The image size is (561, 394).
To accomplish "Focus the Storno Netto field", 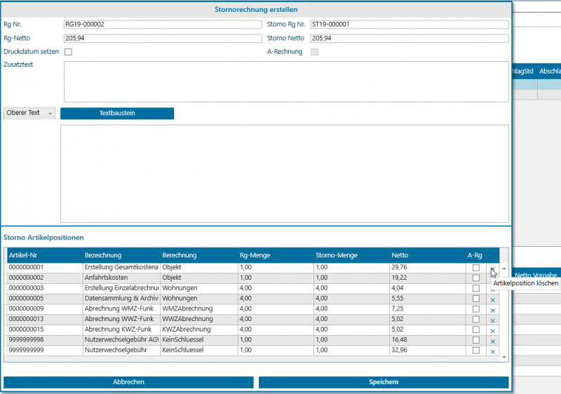I will pyautogui.click(x=410, y=39).
